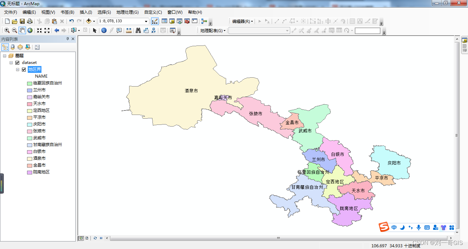Uncheck the 地区界 layer checkbox
The image size is (468, 249).
[24, 69]
